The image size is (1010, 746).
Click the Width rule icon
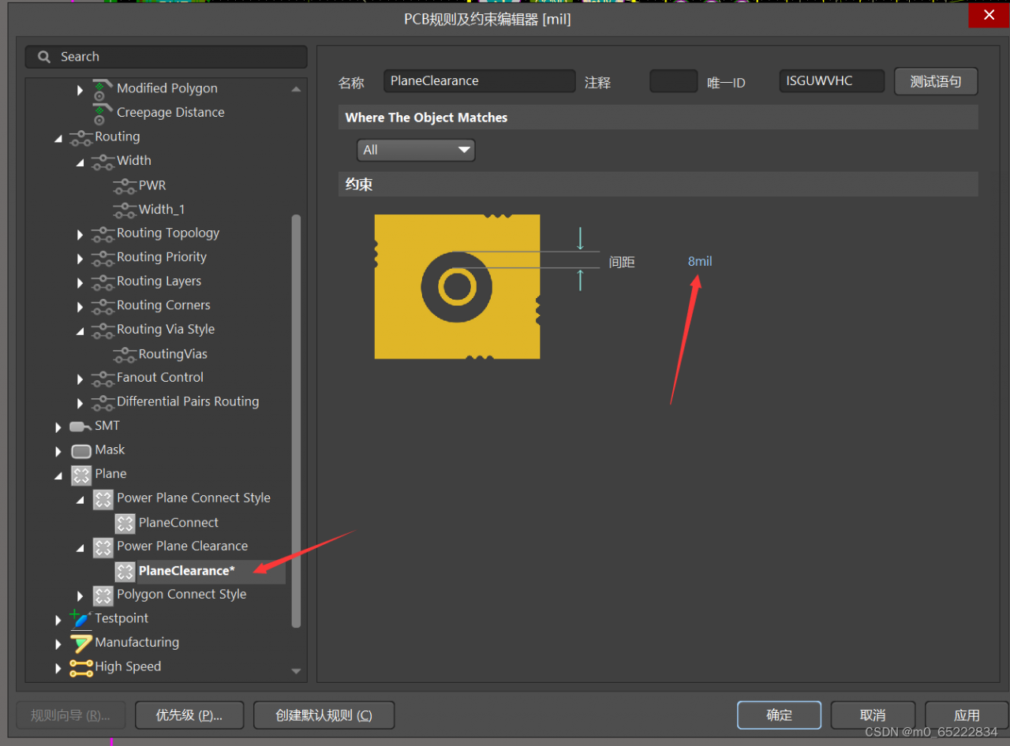pos(103,161)
